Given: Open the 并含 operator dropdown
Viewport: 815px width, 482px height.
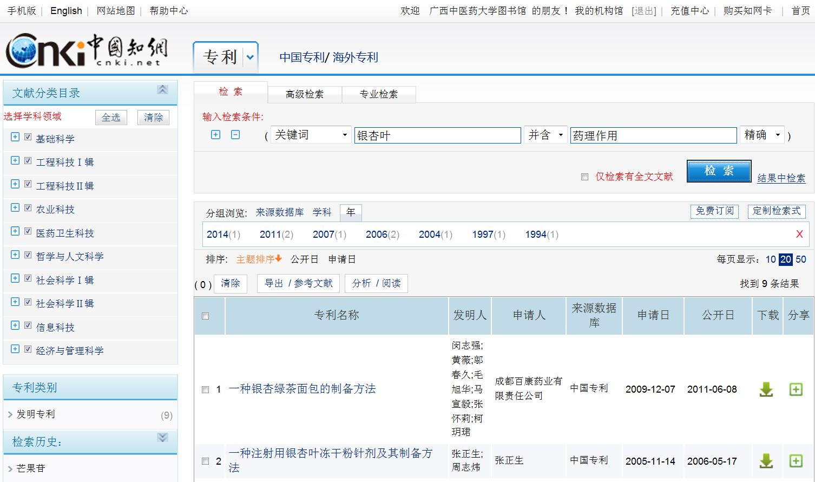Looking at the screenshot, I should tap(545, 135).
